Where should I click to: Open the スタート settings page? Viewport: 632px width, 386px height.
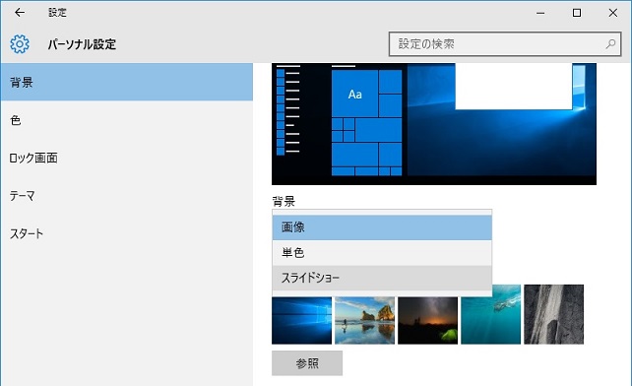tap(127, 233)
